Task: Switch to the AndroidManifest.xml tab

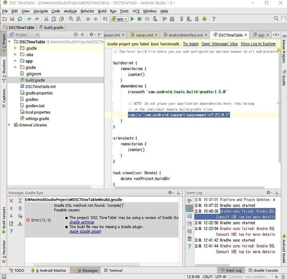Action: click(x=185, y=35)
